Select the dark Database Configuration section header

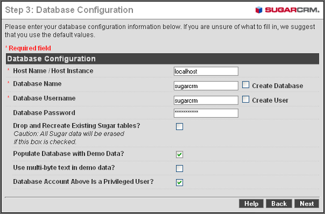coord(162,59)
